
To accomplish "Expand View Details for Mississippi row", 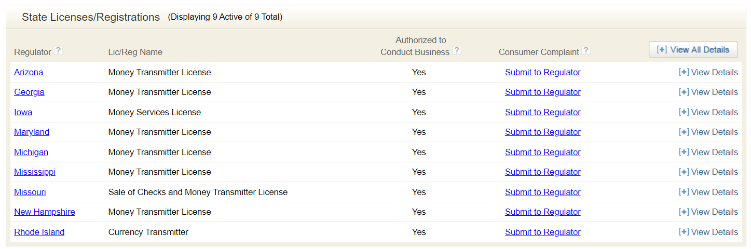I will pyautogui.click(x=708, y=172).
